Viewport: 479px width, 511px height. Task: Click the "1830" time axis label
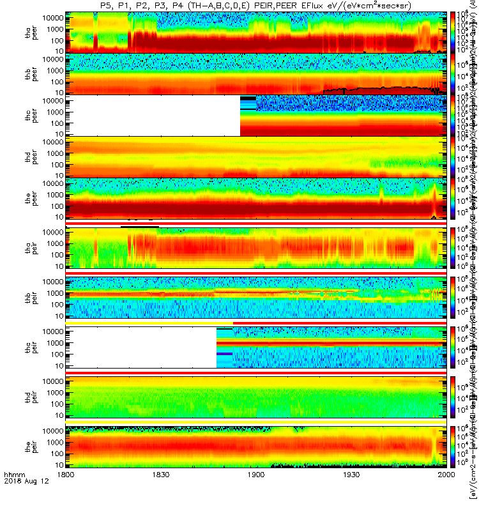(x=161, y=475)
